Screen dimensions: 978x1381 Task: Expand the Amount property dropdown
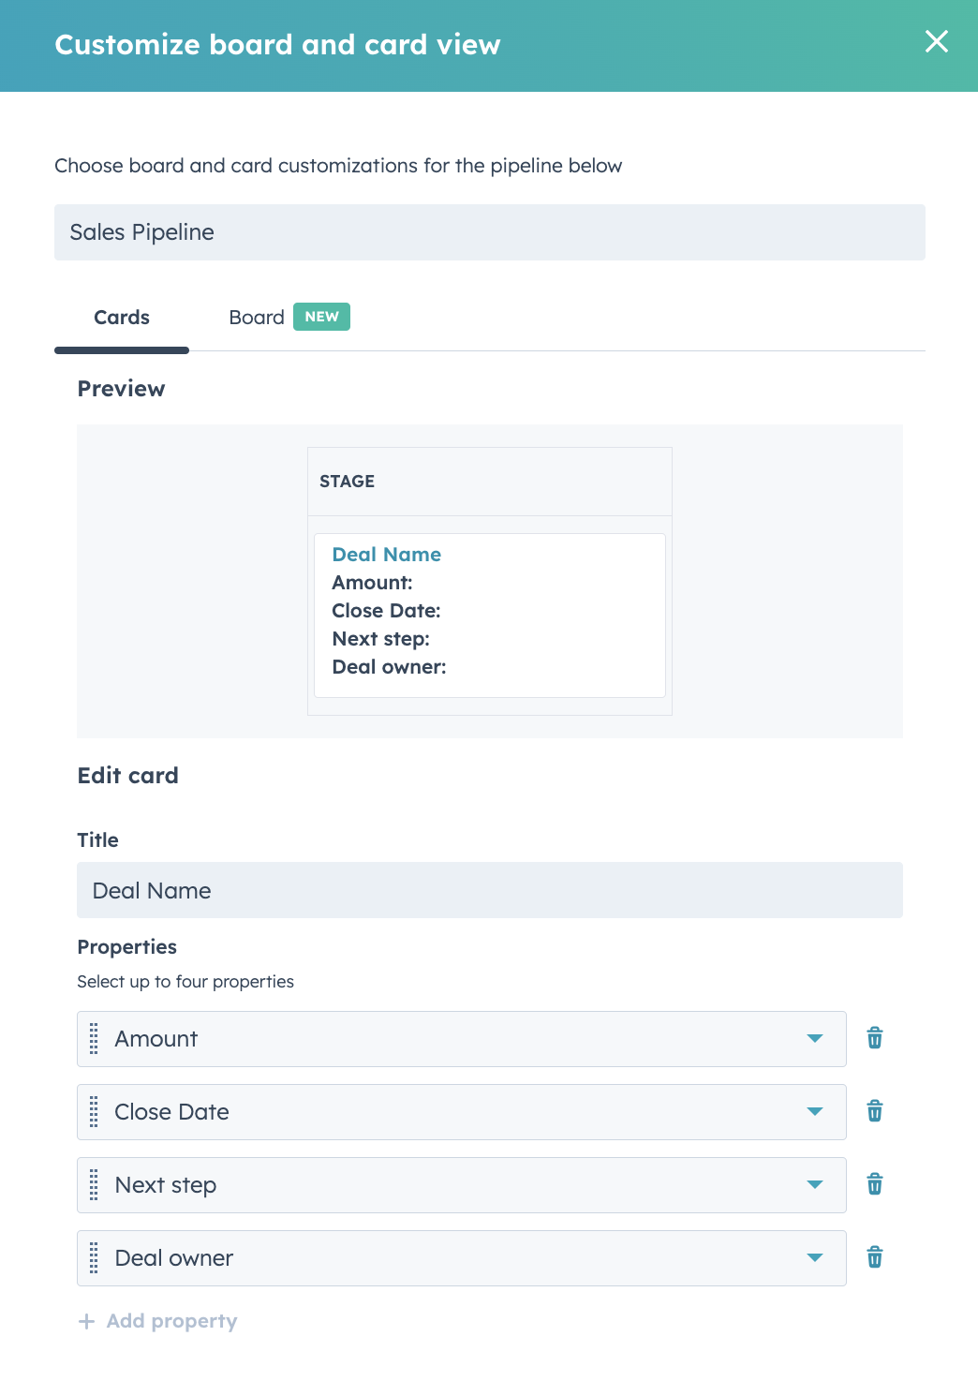coord(815,1038)
